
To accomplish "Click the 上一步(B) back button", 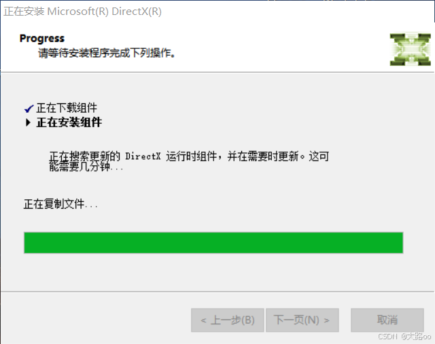I will [x=228, y=320].
